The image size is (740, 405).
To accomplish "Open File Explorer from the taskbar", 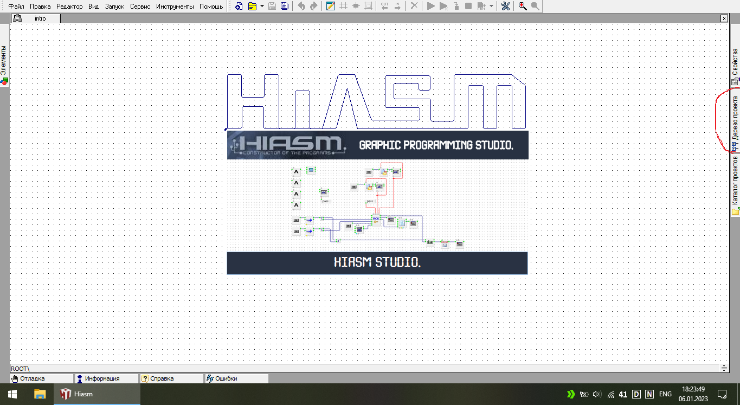I will point(40,394).
